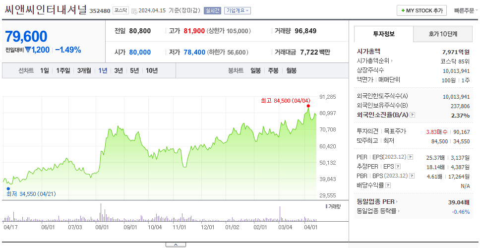This screenshot has height=248, width=480.
Task: Click the 거래량 value 96,849
Action: coord(305,31)
